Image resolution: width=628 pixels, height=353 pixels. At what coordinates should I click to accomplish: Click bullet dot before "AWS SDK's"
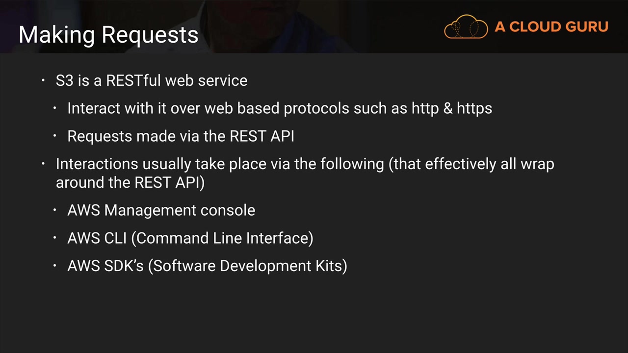pos(55,265)
